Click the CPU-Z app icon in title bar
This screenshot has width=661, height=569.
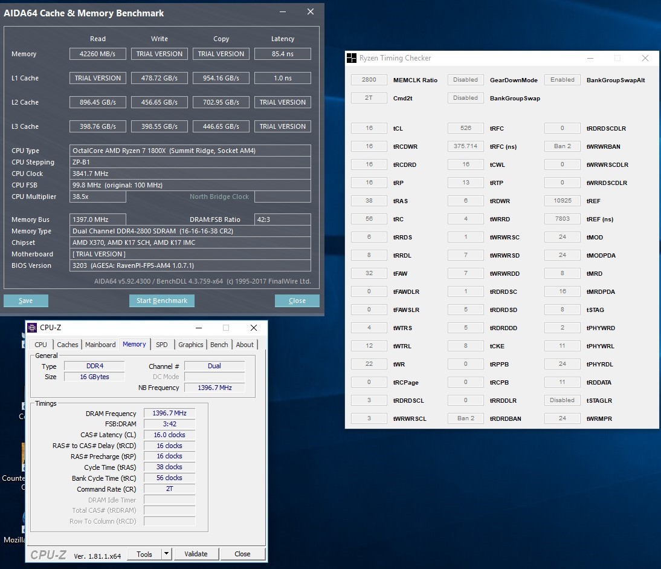pos(32,328)
